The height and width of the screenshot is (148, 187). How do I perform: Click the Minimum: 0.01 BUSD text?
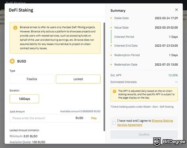coord(24,136)
